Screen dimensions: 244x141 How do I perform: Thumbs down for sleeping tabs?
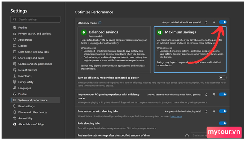(x=214, y=111)
